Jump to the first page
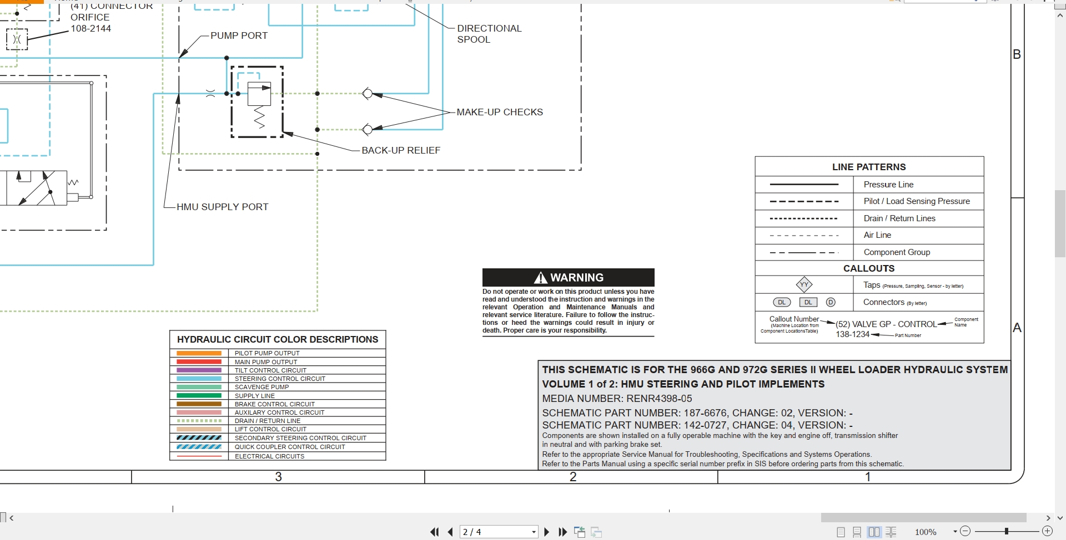This screenshot has height=540, width=1066. click(434, 532)
